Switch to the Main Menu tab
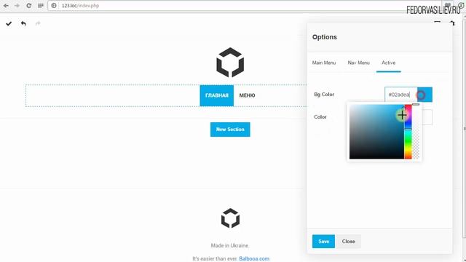This screenshot has width=466, height=262. [x=324, y=63]
